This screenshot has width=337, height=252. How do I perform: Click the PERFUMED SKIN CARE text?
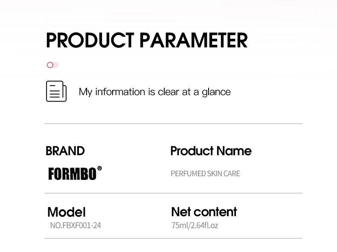coord(205,174)
